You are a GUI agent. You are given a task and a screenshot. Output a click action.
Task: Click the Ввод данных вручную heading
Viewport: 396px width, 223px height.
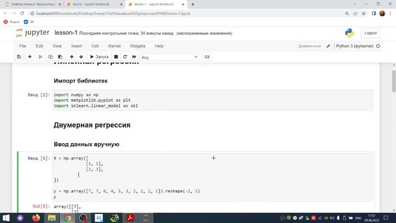click(87, 144)
